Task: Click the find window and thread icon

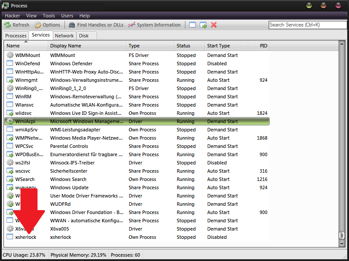Action: [203, 25]
